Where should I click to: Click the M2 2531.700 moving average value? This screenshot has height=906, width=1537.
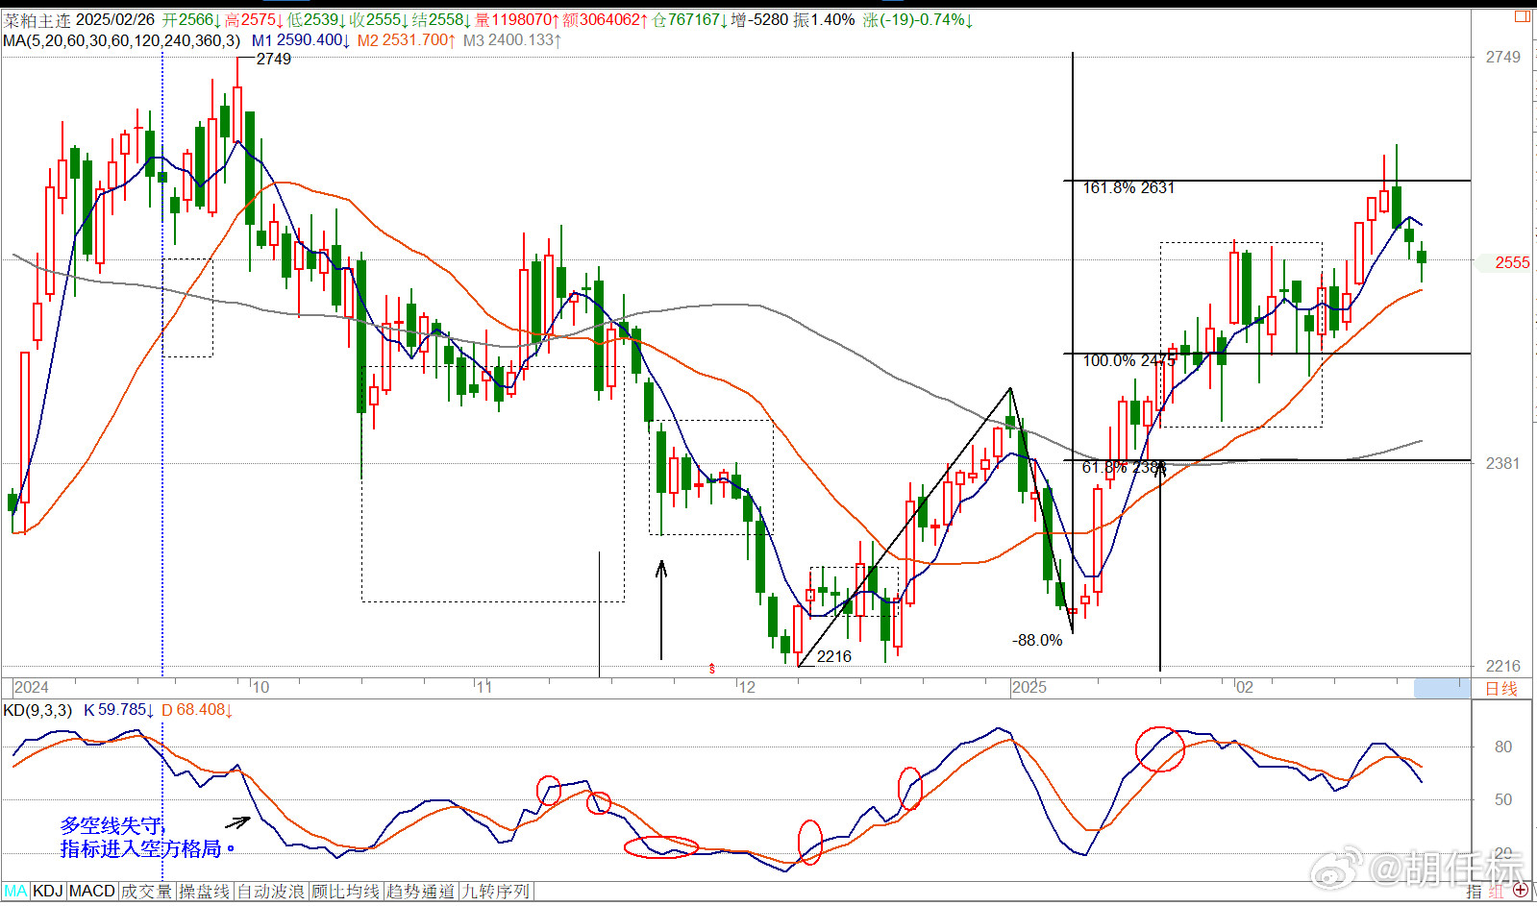coord(407,40)
